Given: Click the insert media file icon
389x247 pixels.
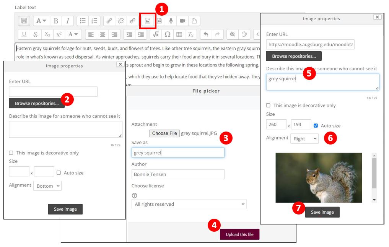Looking at the screenshot, I should [160, 21].
